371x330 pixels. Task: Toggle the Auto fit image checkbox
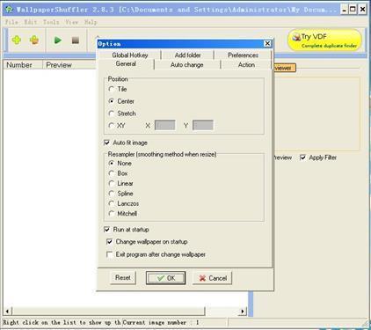coord(107,143)
